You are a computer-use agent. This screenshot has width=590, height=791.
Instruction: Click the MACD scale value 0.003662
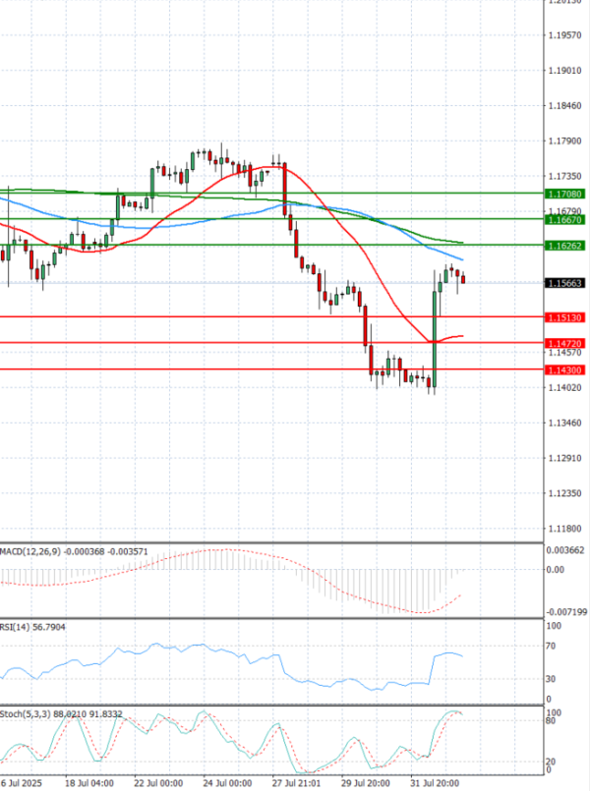[565, 550]
